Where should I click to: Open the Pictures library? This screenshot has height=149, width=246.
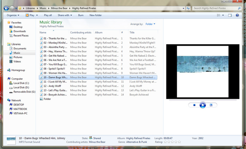point(18,57)
